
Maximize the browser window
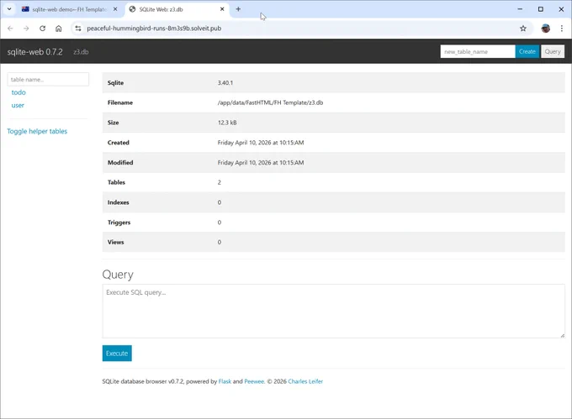tap(541, 9)
